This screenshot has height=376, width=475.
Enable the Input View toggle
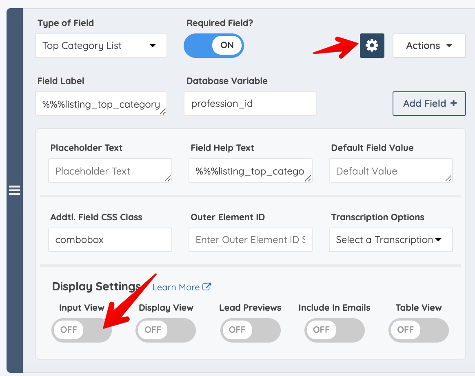pyautogui.click(x=81, y=330)
